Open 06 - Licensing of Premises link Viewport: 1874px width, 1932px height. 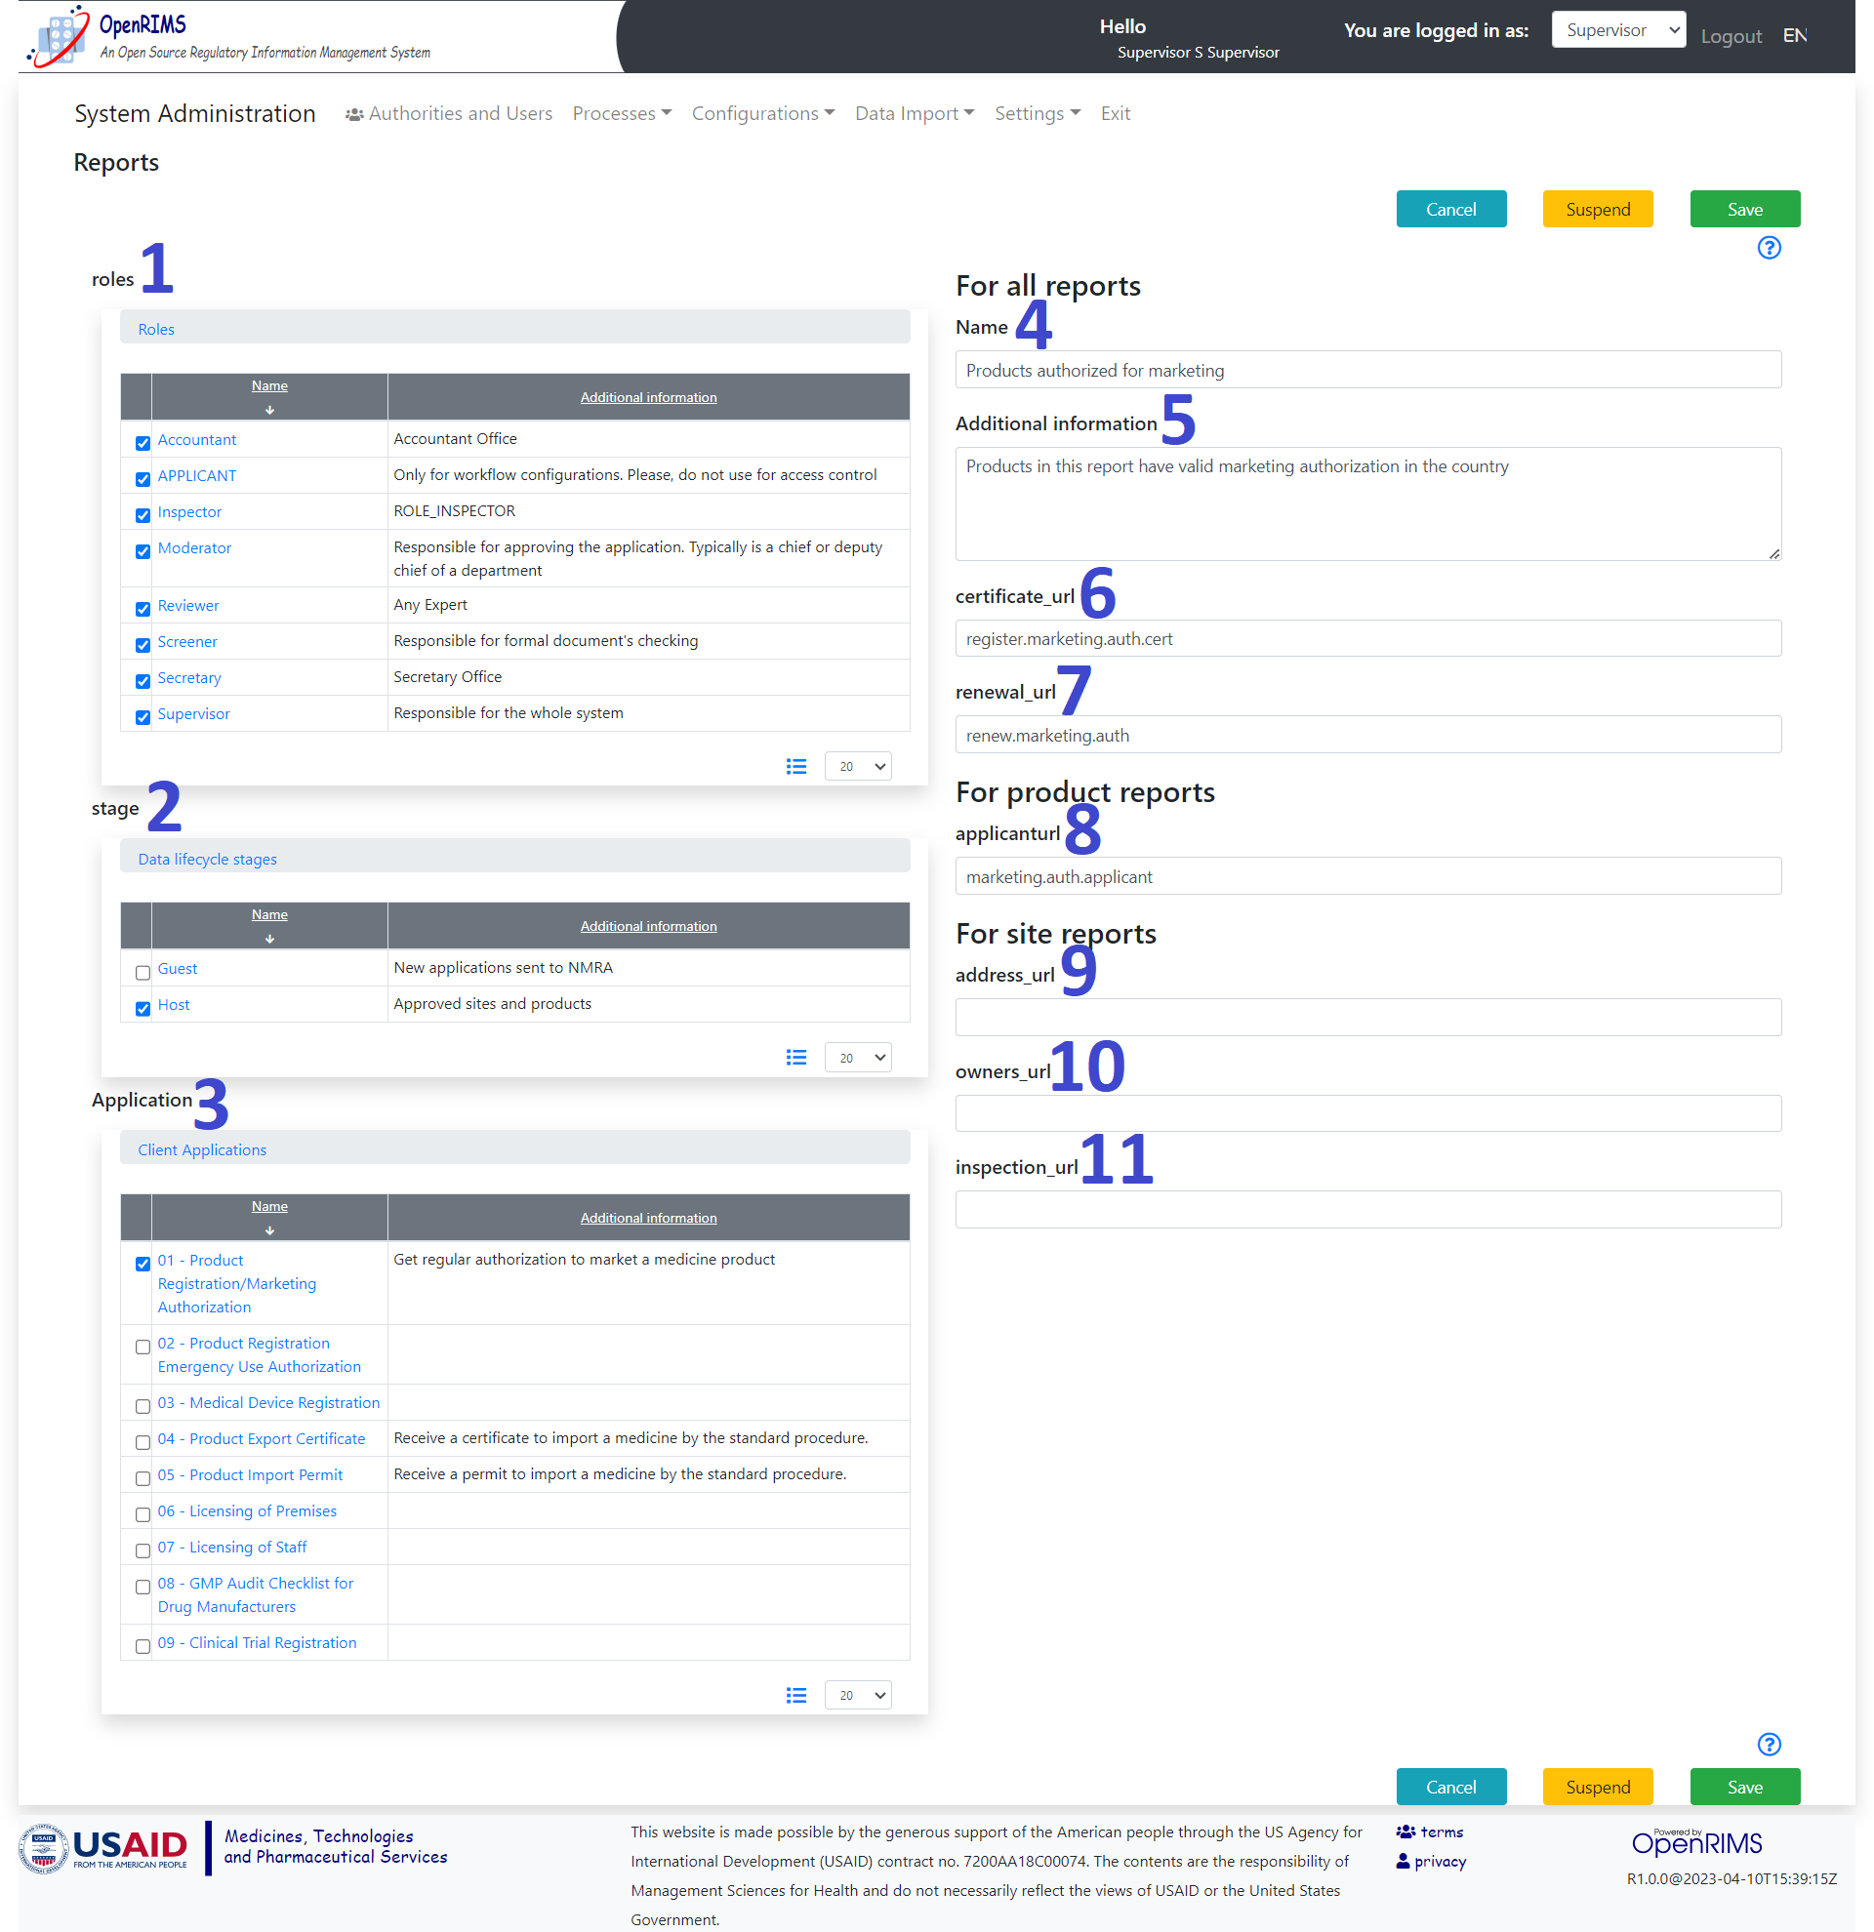point(248,1511)
